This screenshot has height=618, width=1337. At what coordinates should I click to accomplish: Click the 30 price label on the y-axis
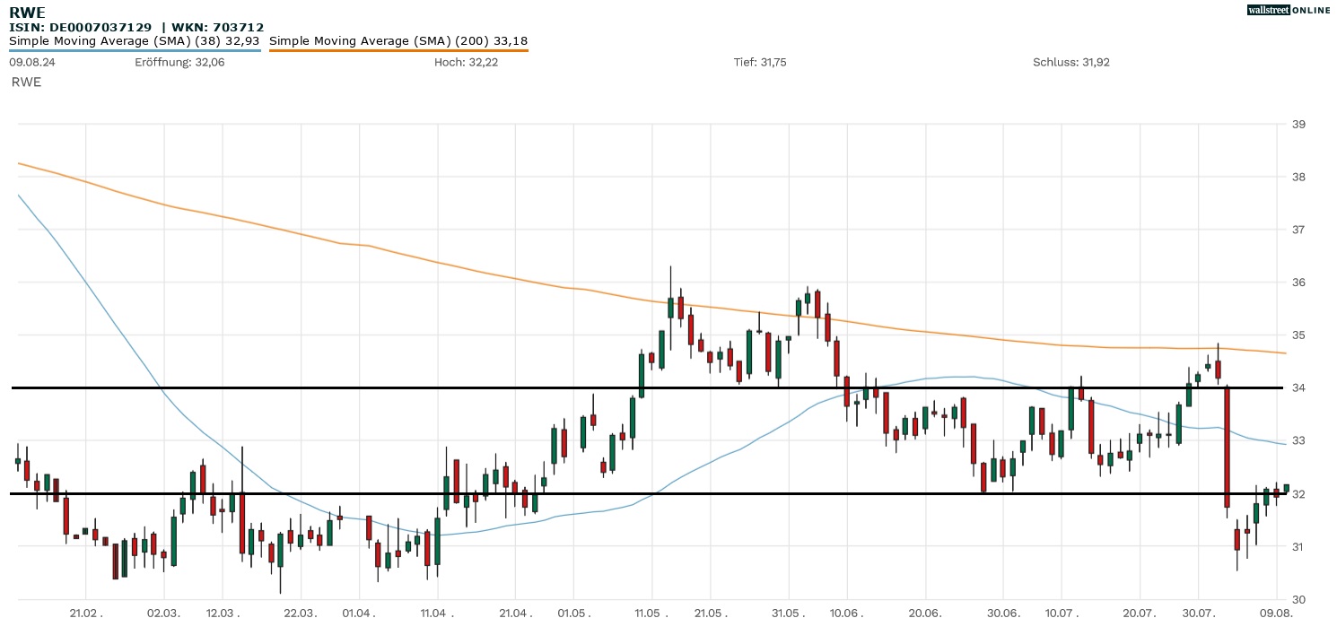[x=1297, y=599]
